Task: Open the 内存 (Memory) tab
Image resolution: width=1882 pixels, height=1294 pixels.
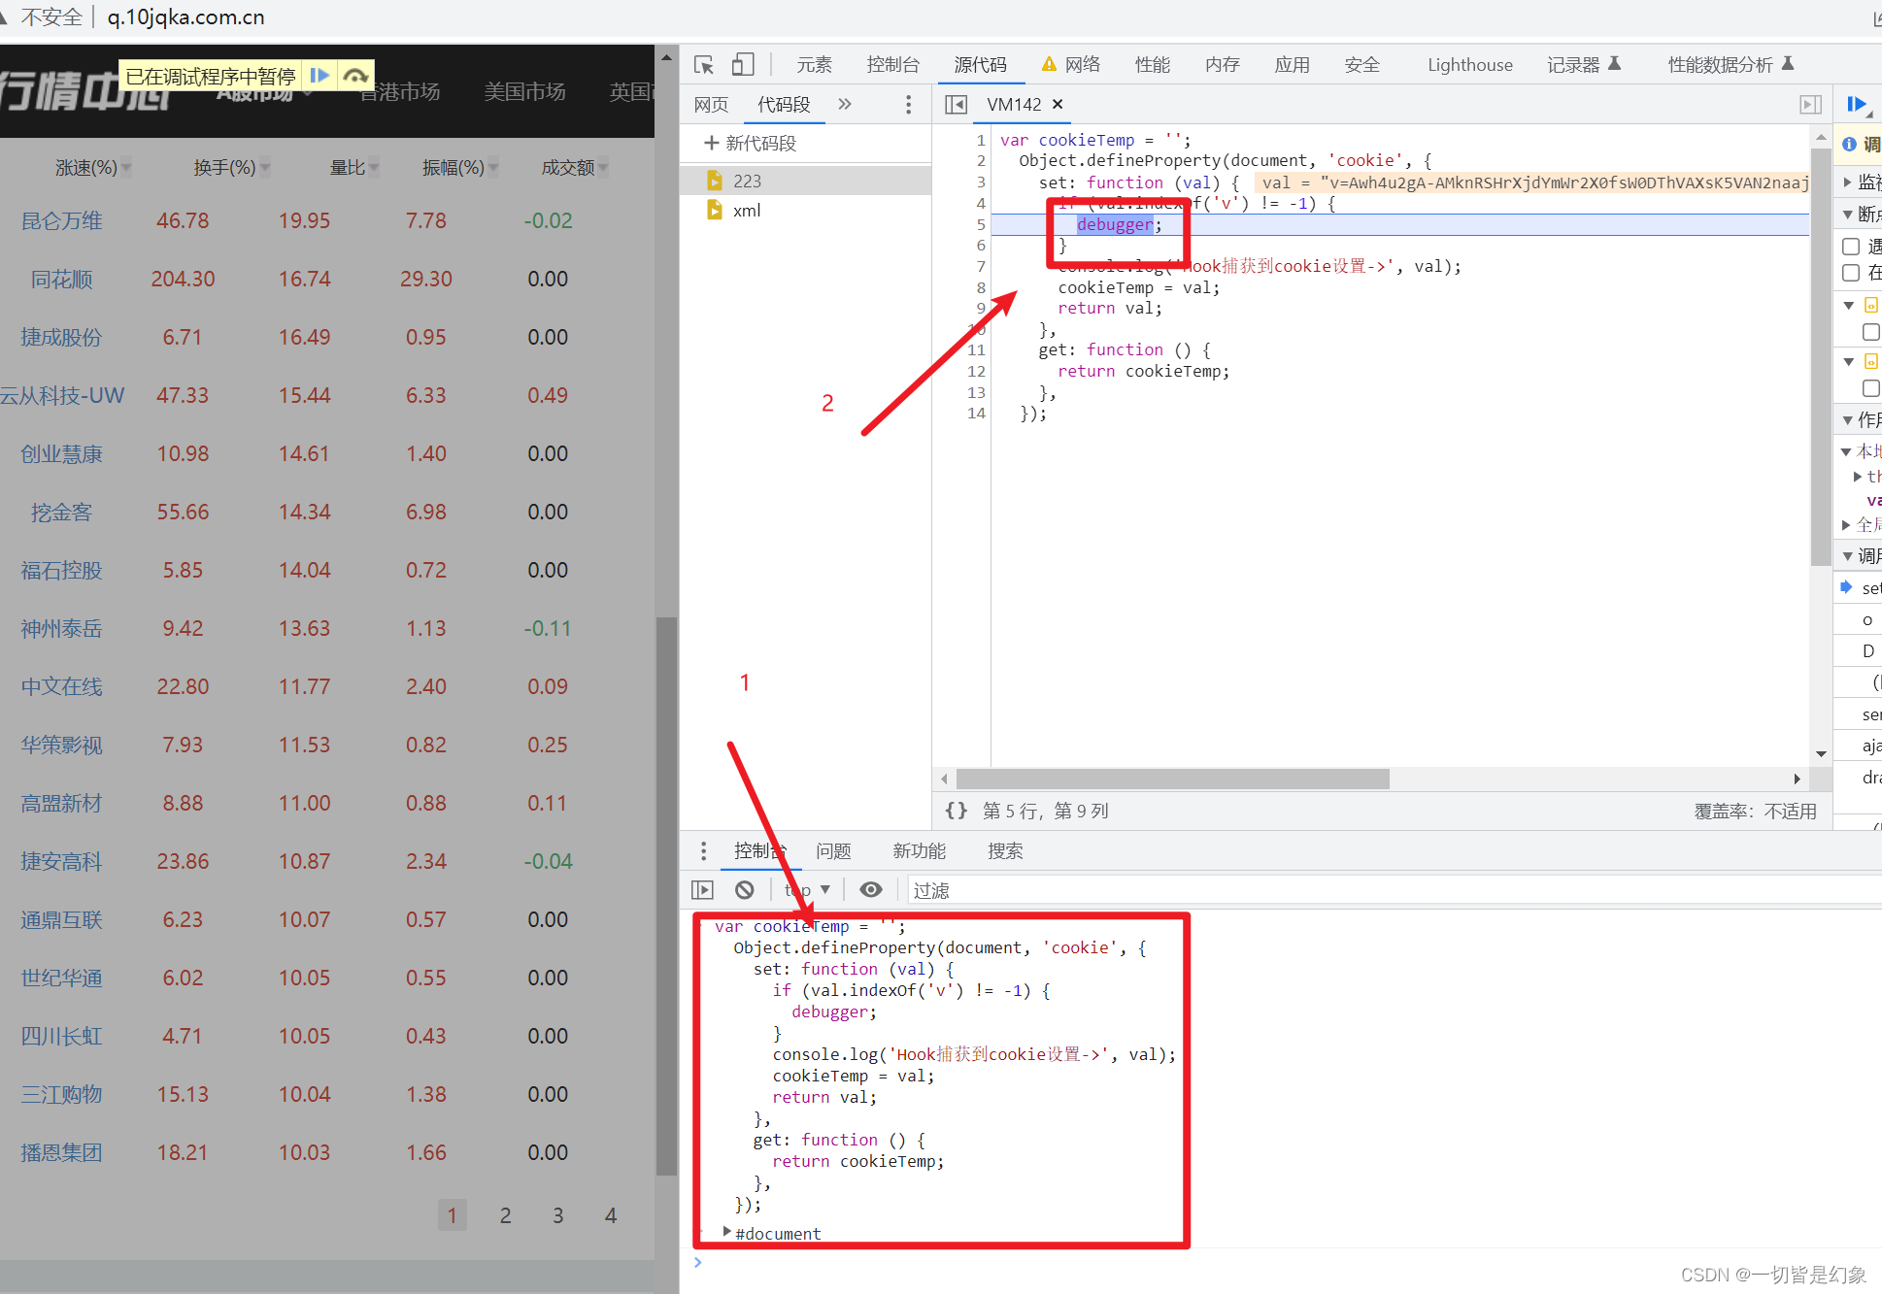Action: tap(1222, 64)
